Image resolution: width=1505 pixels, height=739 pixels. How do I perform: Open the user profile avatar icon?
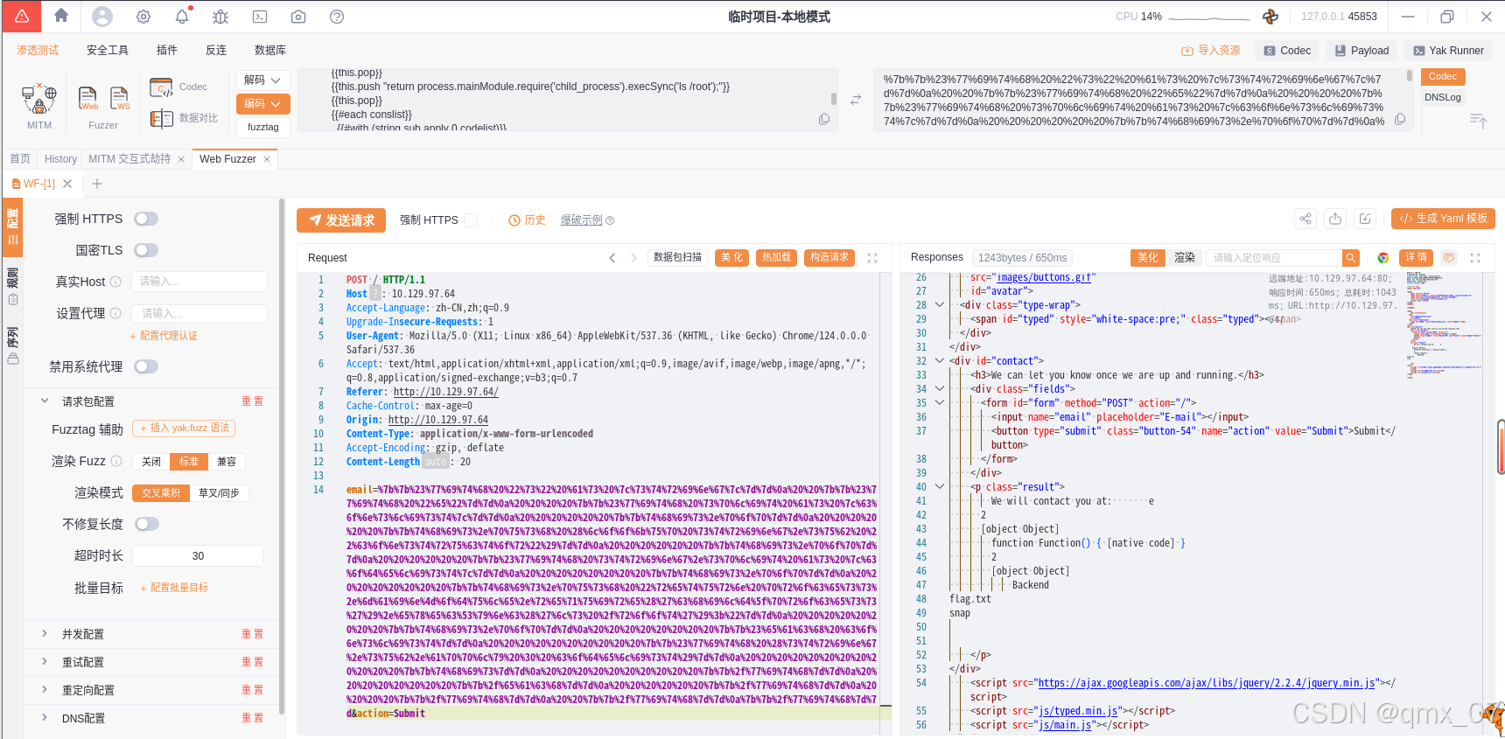(x=102, y=17)
